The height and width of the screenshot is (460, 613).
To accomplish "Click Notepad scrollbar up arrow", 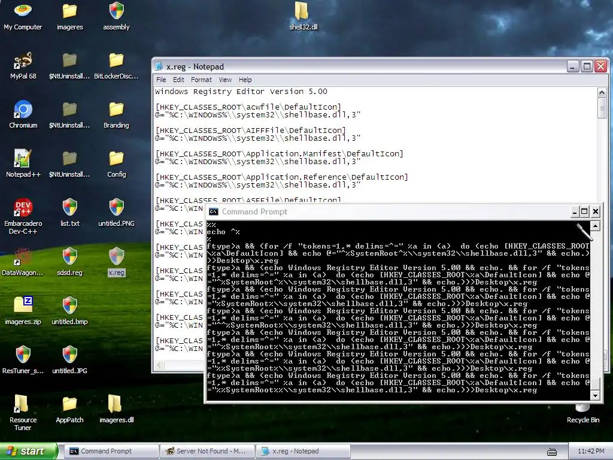I will click(x=602, y=92).
